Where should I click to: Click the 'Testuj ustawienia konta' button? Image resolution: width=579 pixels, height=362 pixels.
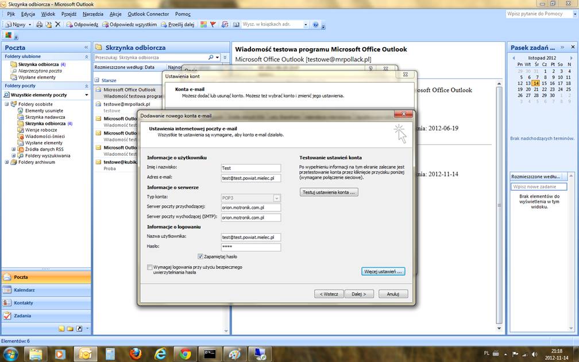329,192
